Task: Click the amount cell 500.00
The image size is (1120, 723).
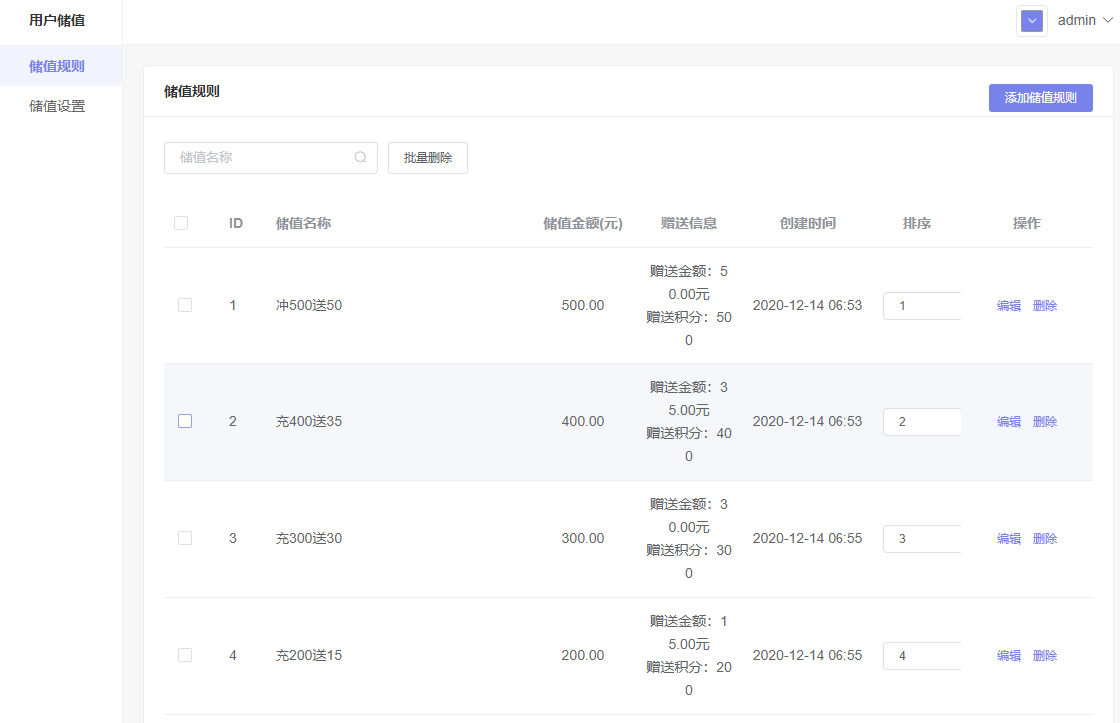Action: [x=583, y=305]
